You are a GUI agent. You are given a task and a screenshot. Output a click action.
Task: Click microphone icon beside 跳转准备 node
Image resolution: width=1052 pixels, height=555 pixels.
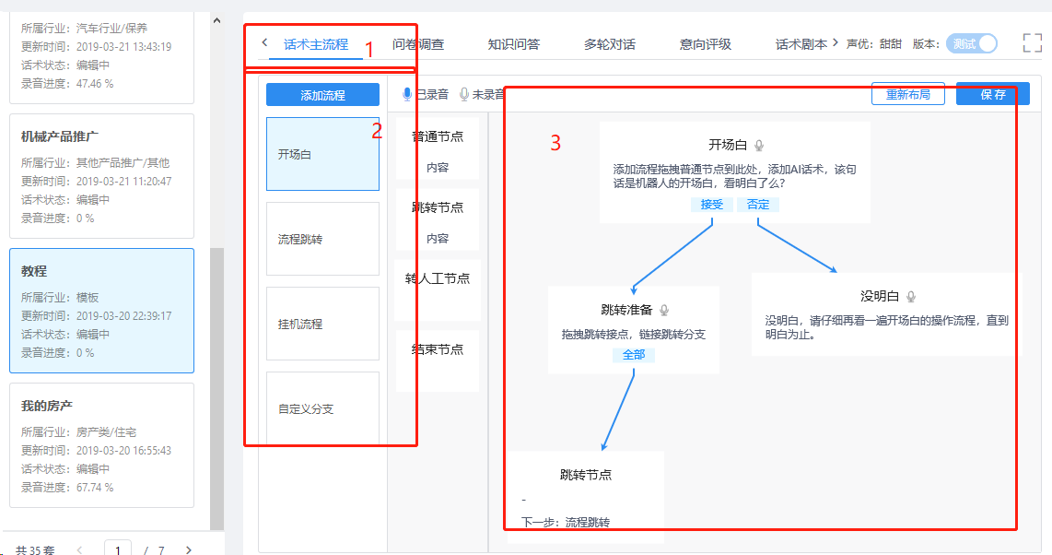click(x=663, y=310)
